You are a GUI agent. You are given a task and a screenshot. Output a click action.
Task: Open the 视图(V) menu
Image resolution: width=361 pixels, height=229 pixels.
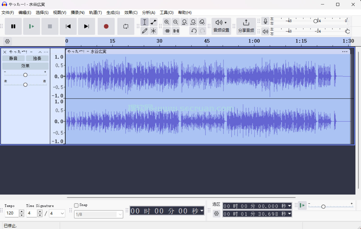60,13
